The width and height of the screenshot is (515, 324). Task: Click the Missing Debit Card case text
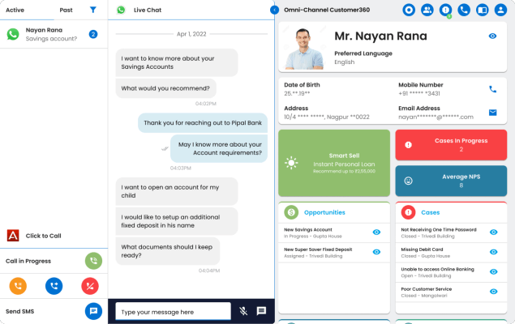426,253
